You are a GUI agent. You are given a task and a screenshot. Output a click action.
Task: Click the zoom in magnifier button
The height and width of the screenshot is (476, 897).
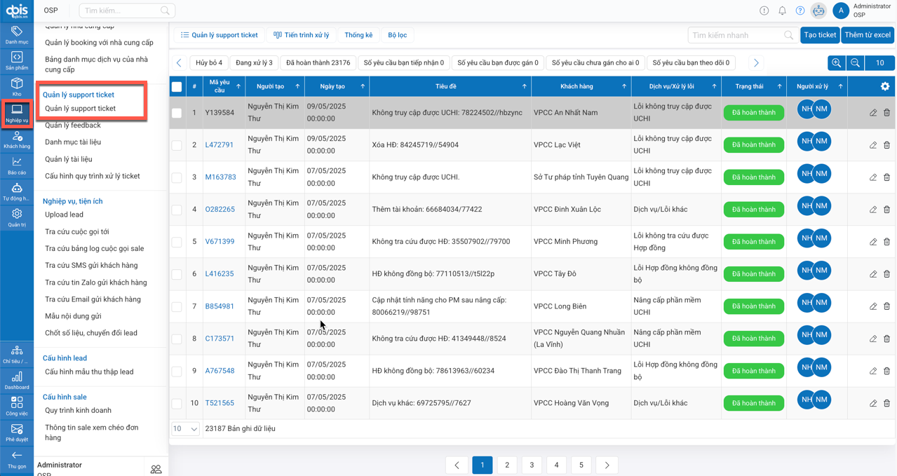[836, 63]
